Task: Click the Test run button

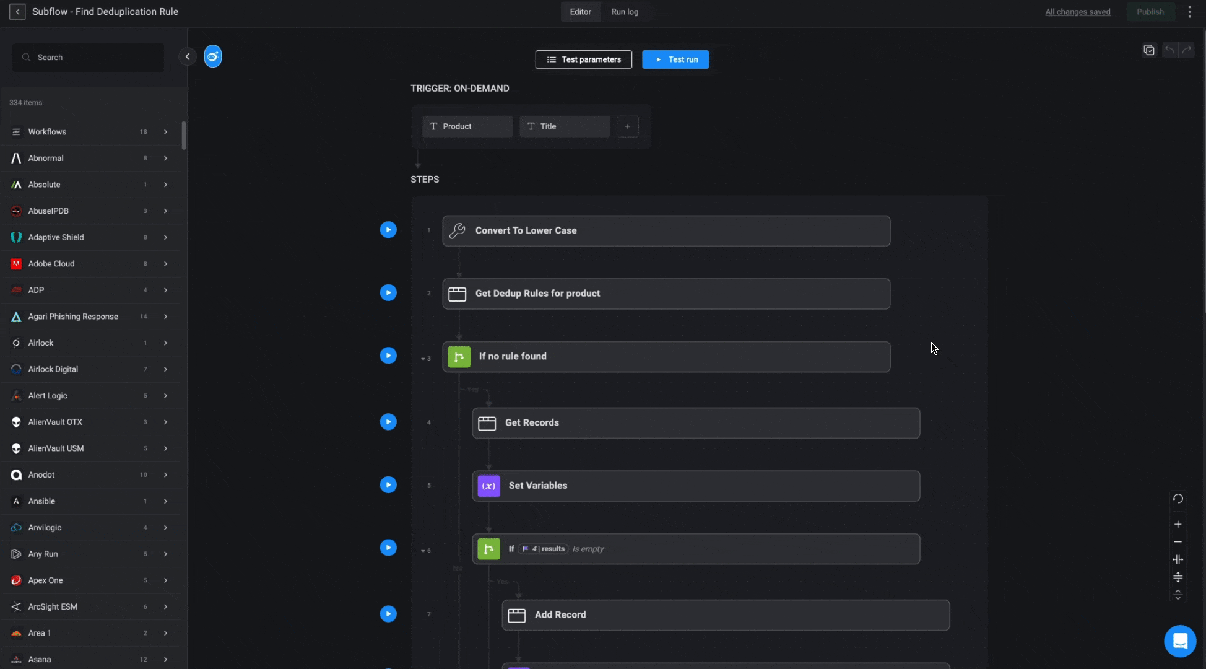Action: pyautogui.click(x=675, y=59)
